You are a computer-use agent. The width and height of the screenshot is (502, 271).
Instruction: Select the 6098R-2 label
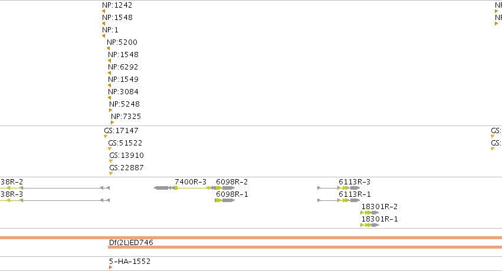click(x=232, y=182)
